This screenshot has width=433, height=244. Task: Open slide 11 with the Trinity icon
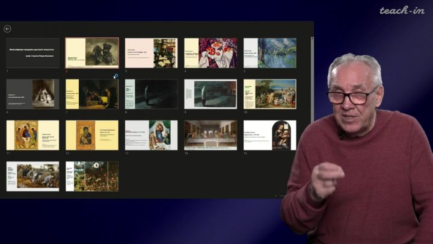click(33, 135)
